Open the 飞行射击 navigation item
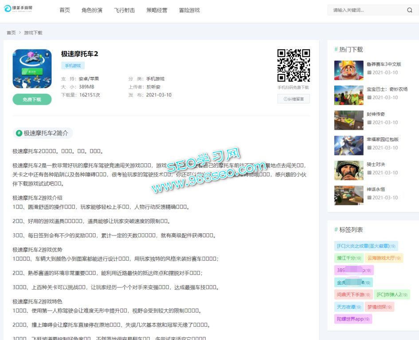Viewport: 419px width, 340px height. pos(124,10)
